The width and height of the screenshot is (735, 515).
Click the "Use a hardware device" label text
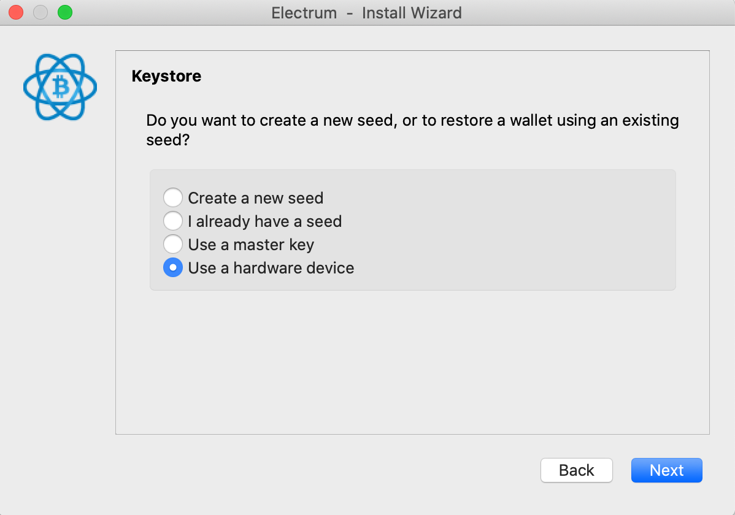(271, 268)
